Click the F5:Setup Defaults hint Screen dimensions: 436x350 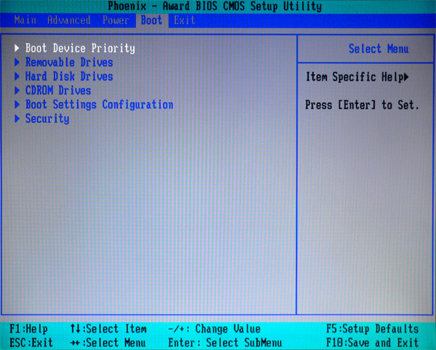tap(372, 329)
